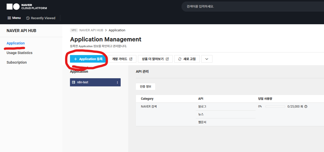Click the API 관리 panel heading
This screenshot has width=324, height=152.
[x=142, y=71]
